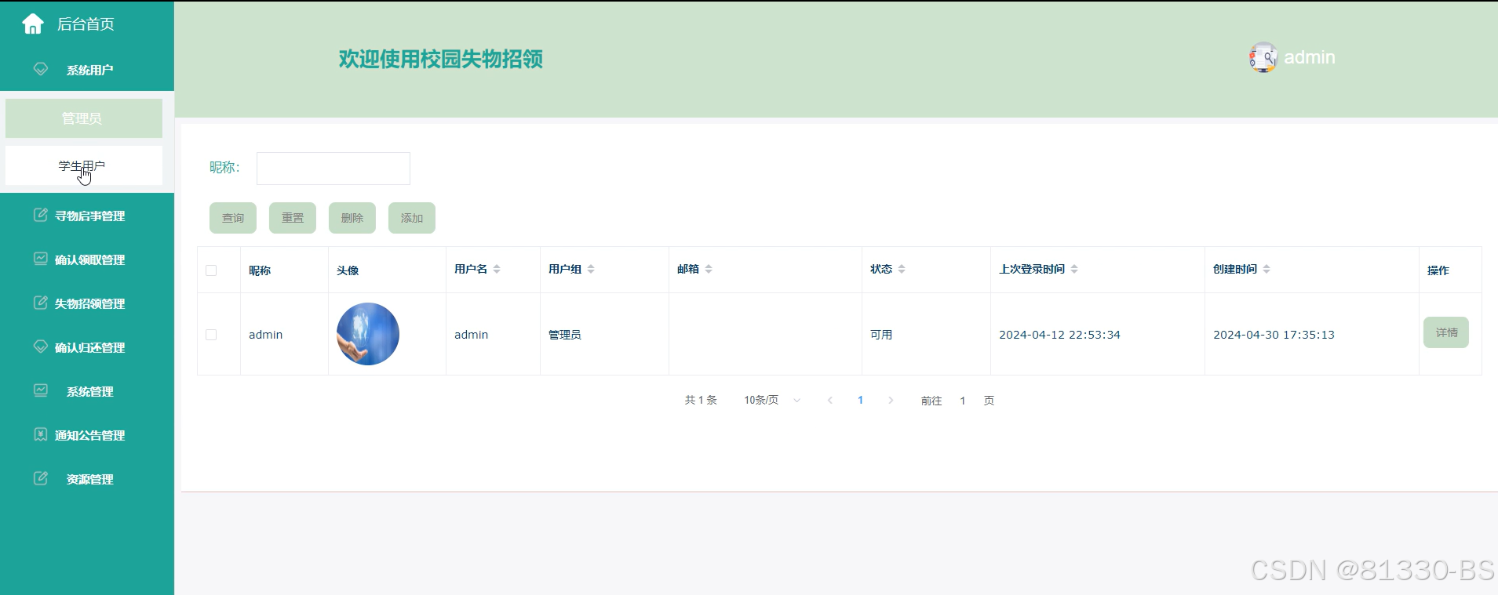Select page 1 in the pagination
The width and height of the screenshot is (1498, 595).
point(861,401)
